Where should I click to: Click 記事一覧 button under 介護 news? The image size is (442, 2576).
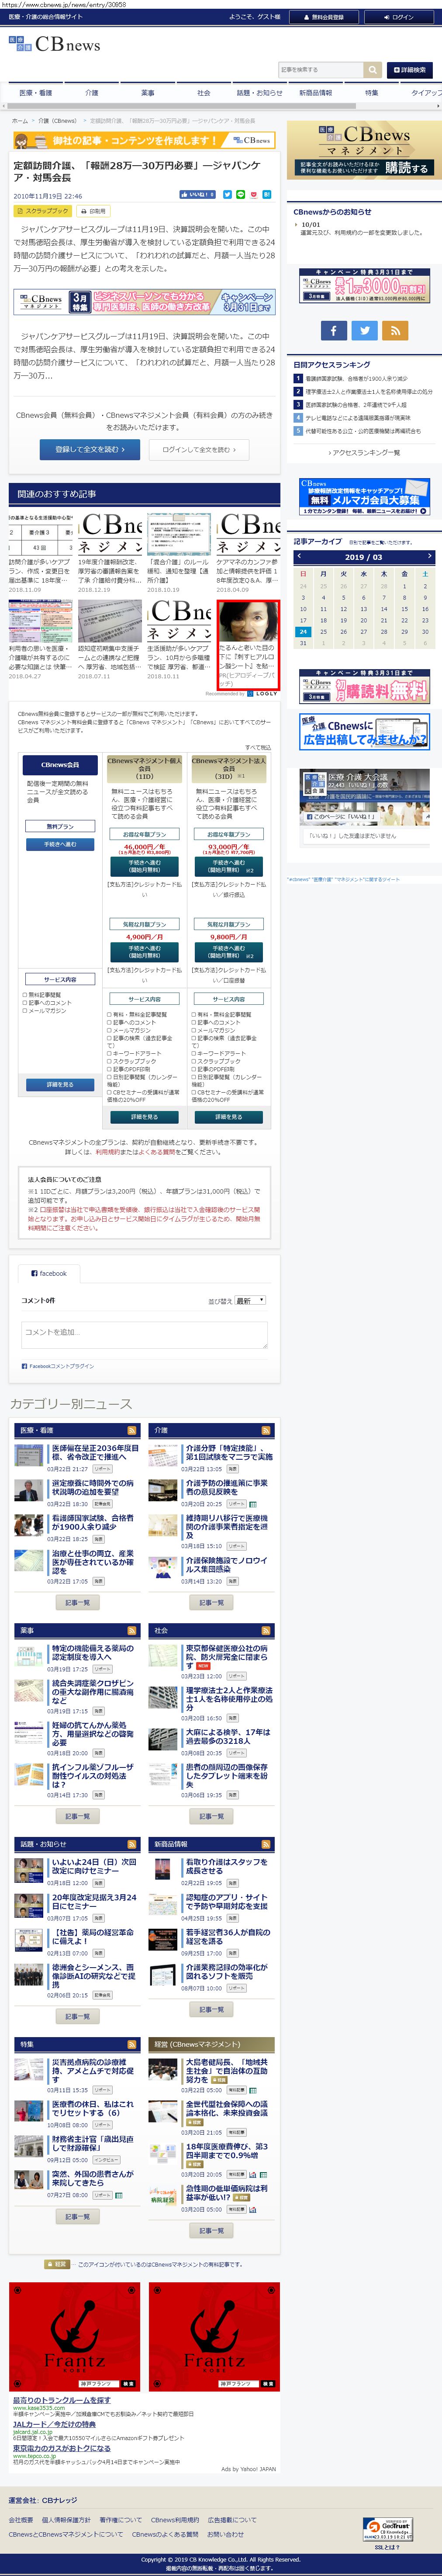[x=212, y=1602]
